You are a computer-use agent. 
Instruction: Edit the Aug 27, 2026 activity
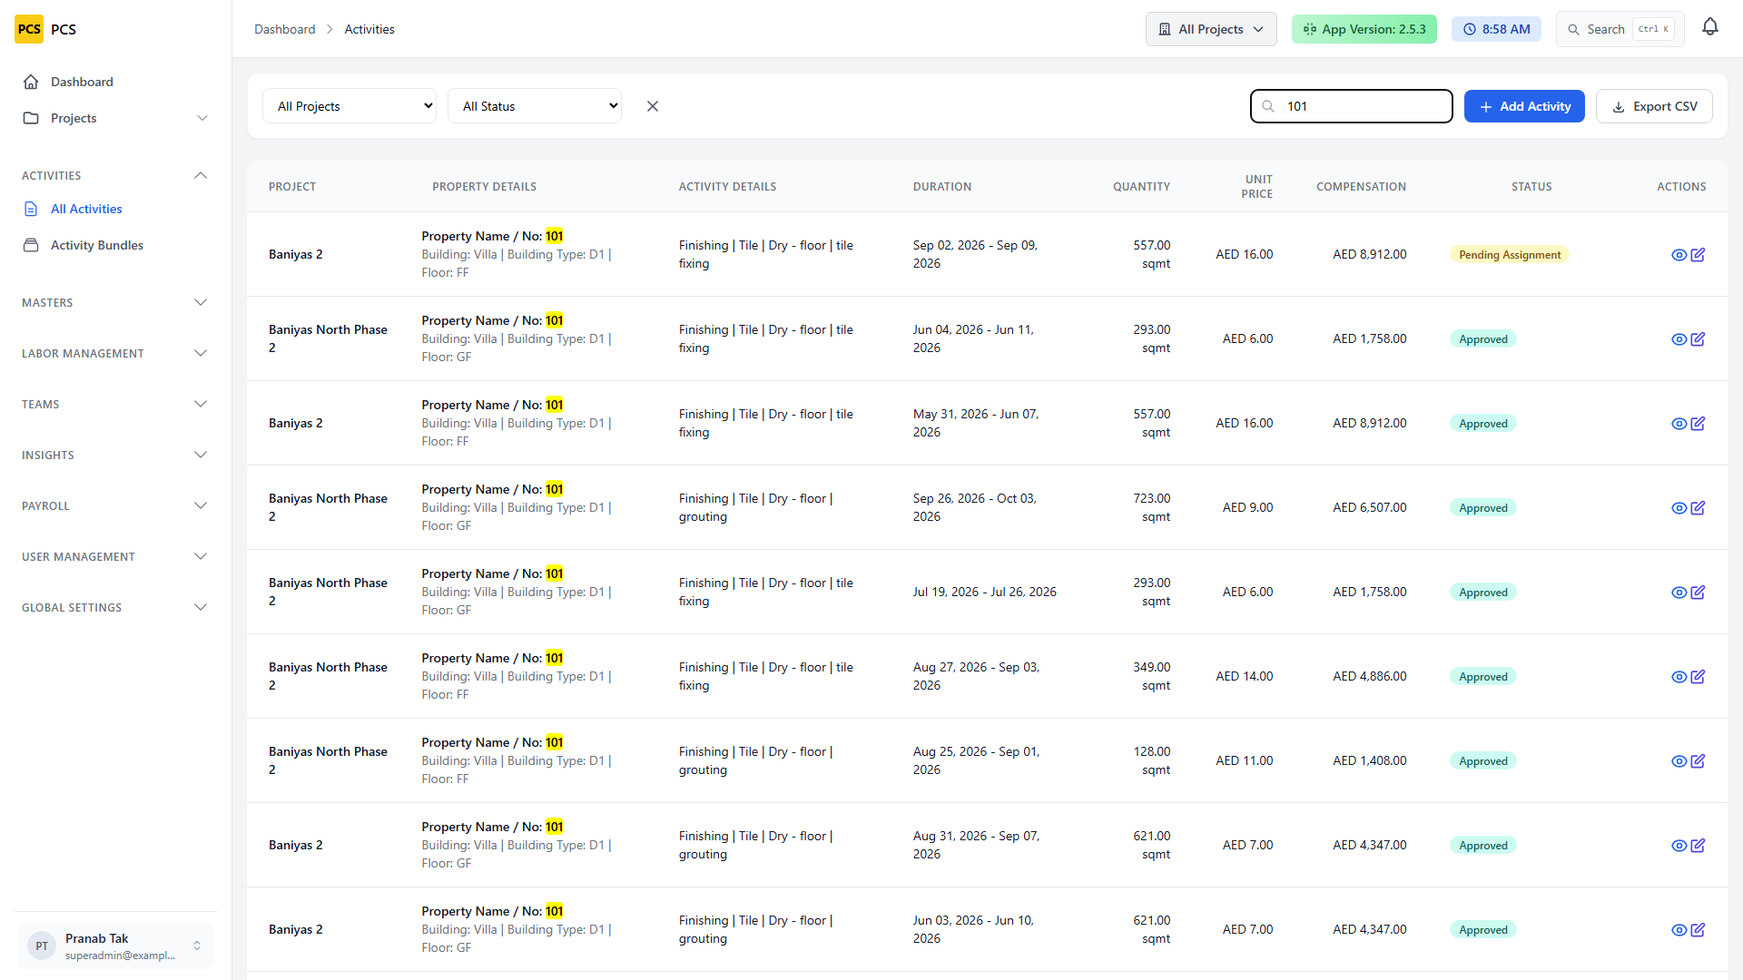click(1698, 677)
